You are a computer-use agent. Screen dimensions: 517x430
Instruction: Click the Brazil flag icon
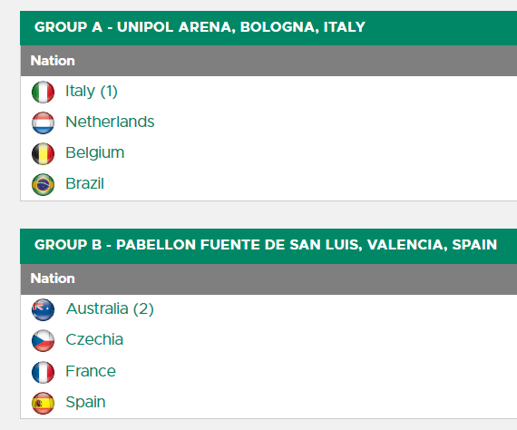tap(43, 184)
